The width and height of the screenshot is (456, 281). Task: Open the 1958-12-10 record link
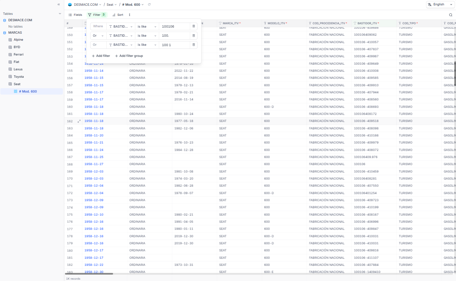pyautogui.click(x=94, y=215)
